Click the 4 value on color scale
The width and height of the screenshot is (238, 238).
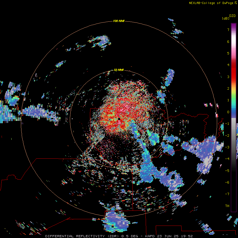click(x=228, y=65)
